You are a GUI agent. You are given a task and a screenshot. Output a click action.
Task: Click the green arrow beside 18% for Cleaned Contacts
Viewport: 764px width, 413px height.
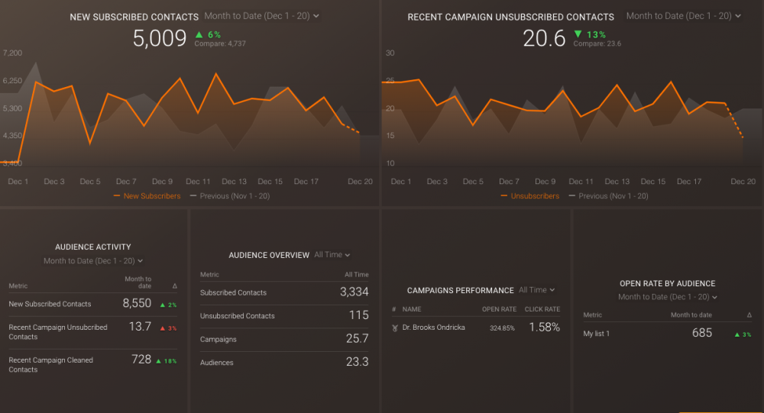pyautogui.click(x=158, y=360)
